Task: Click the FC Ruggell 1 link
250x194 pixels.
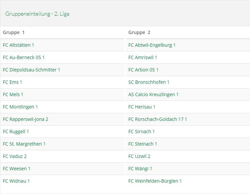Action: coord(16,132)
